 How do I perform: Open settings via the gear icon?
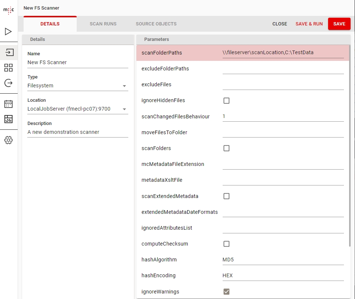(x=8, y=140)
